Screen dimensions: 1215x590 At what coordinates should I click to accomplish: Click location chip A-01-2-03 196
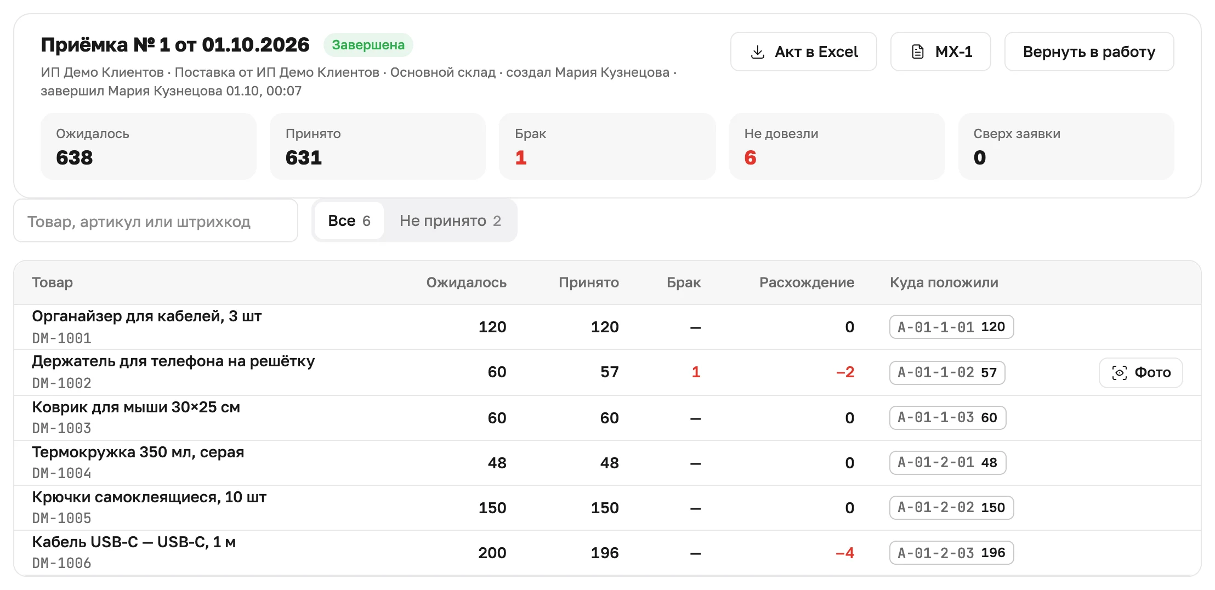click(951, 553)
